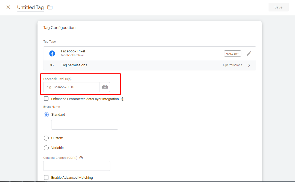
Task: Open help icon for Enhanced Ecommerce integration
Action: (123, 99)
